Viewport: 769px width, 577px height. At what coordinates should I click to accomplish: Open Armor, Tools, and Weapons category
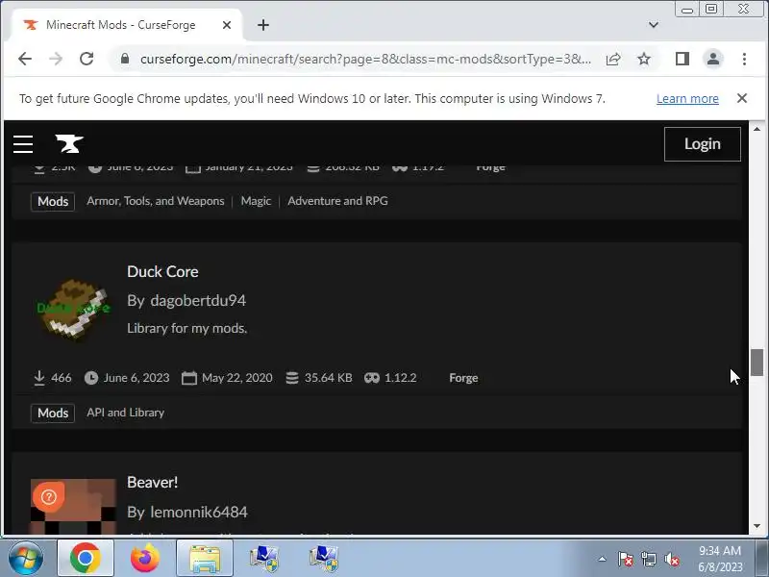tap(156, 201)
